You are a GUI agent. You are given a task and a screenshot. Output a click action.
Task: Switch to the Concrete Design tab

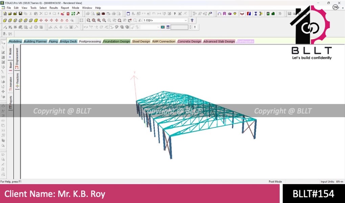(189, 41)
